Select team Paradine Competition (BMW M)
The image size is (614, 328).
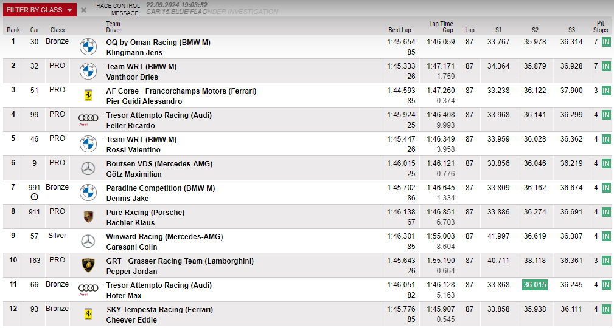click(x=161, y=188)
